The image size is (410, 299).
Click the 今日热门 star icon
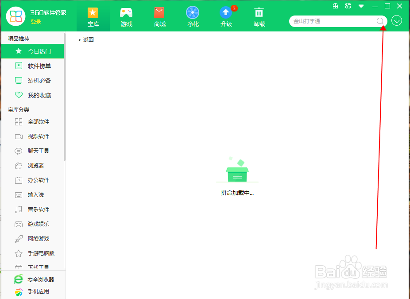click(x=19, y=51)
